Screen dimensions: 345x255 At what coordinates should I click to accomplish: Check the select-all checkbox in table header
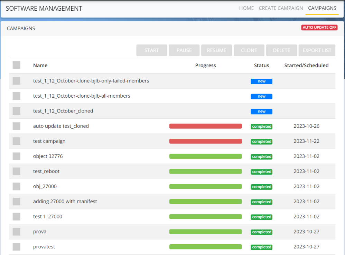[17, 65]
